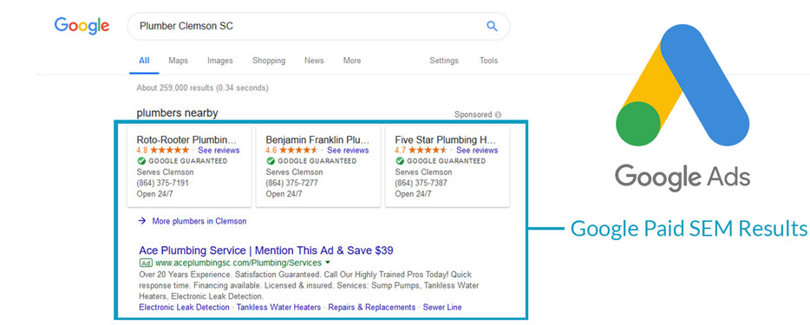
Task: Open the Electronic Leak Detection sitelink
Action: (x=184, y=307)
